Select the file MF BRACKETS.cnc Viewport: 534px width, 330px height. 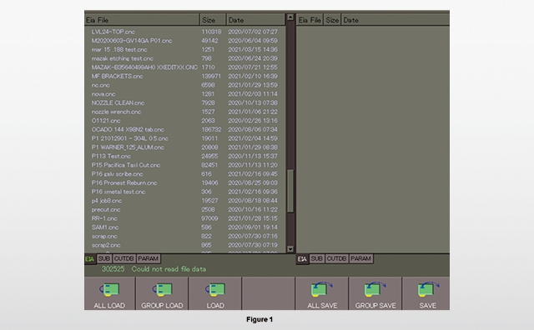click(117, 76)
